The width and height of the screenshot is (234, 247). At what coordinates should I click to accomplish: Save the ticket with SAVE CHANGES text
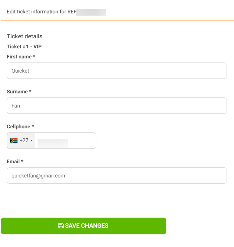[x=87, y=225]
